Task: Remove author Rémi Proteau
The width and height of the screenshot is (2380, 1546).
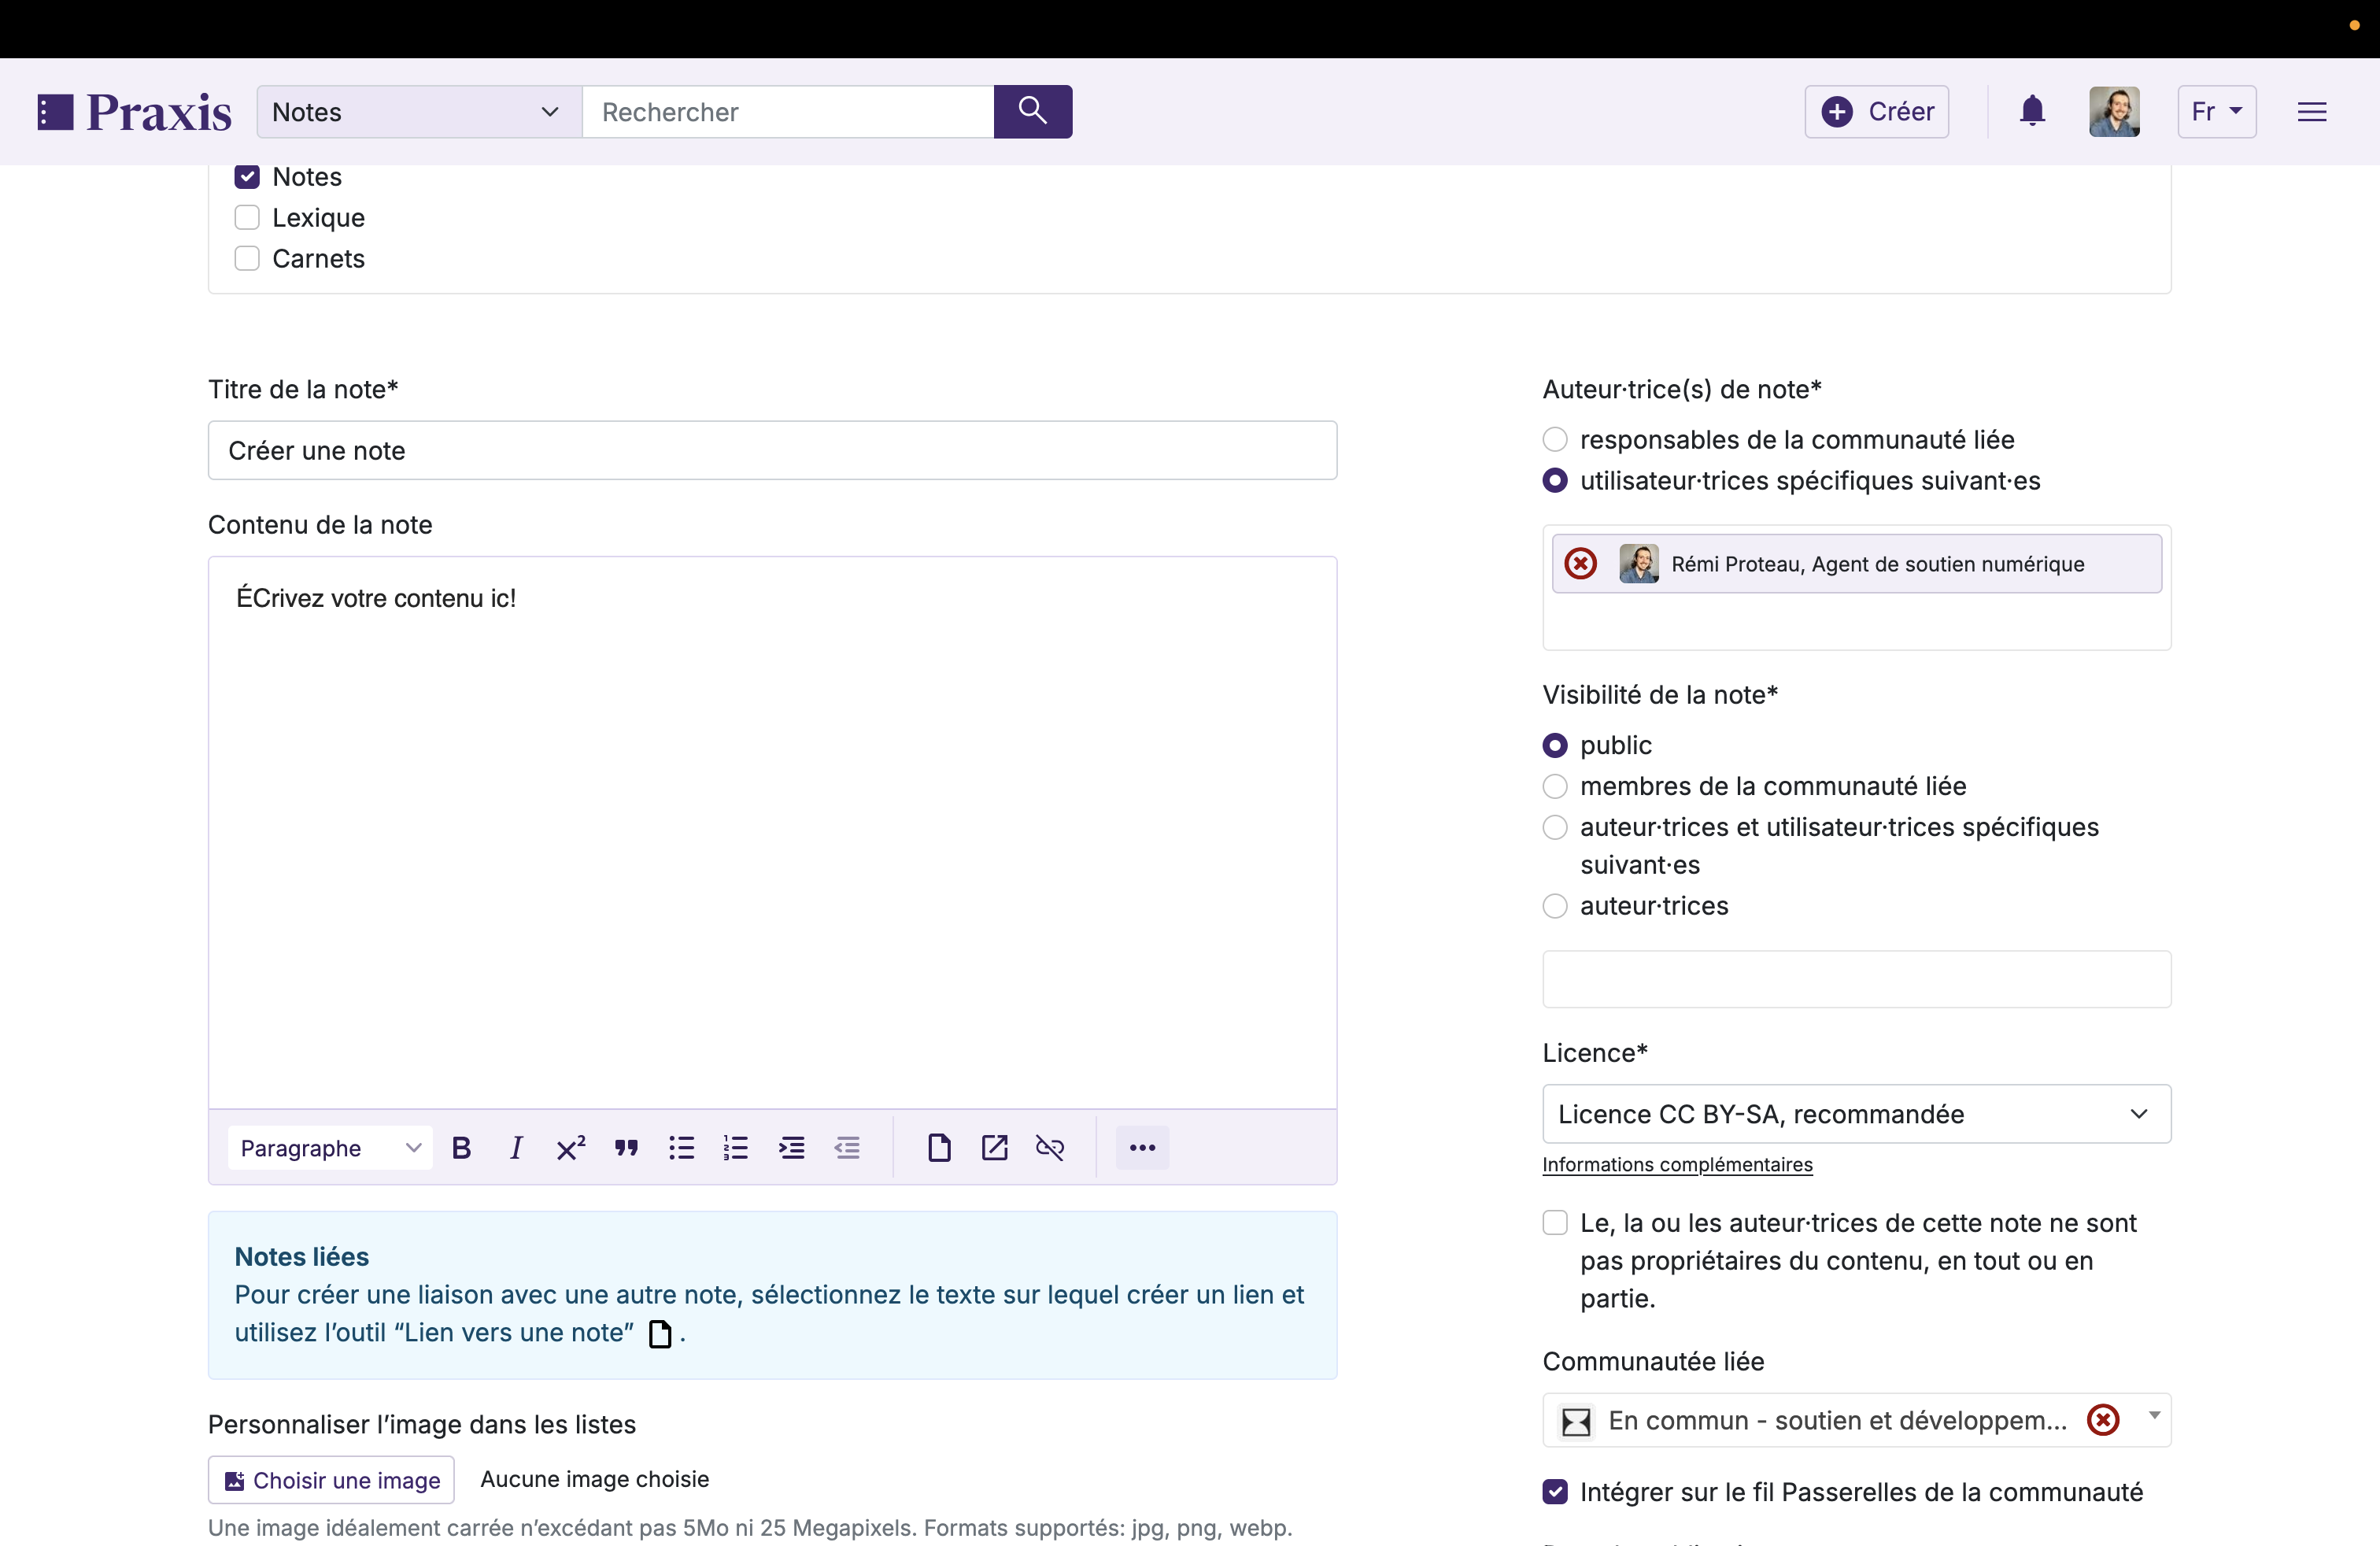Action: pyautogui.click(x=1580, y=564)
